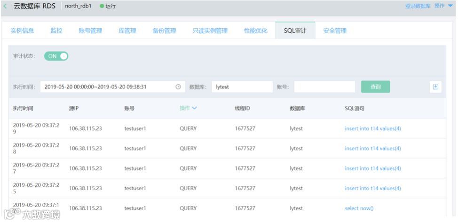Click the download export icon
The image size is (458, 223).
pos(435,87)
